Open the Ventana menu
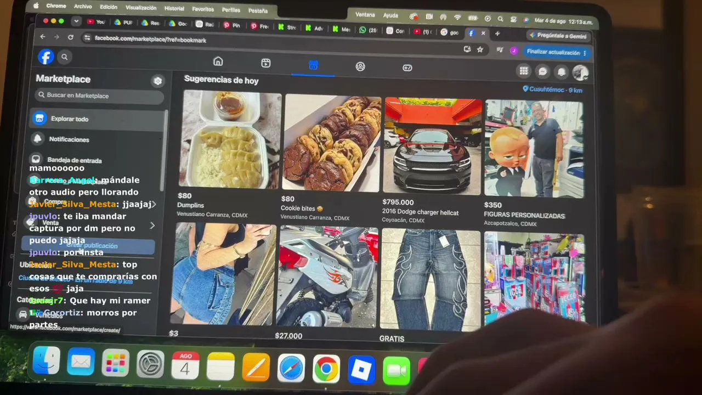This screenshot has width=702, height=395. [365, 15]
